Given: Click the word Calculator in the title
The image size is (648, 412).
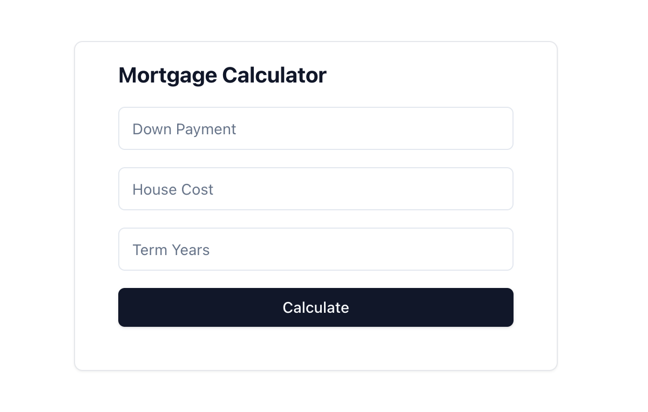Looking at the screenshot, I should coord(274,75).
